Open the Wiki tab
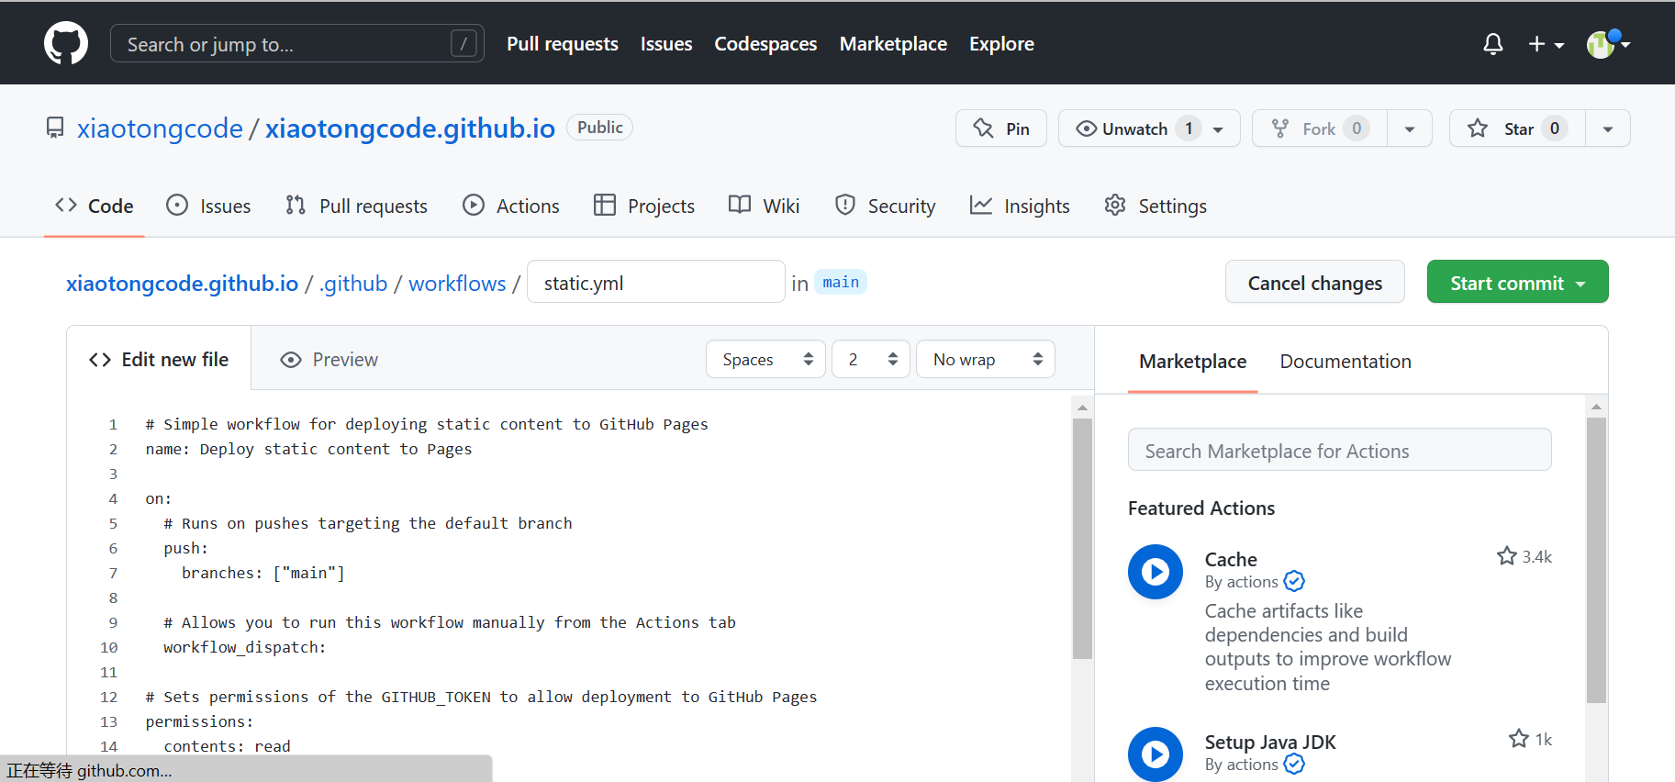The image size is (1675, 782). (764, 206)
